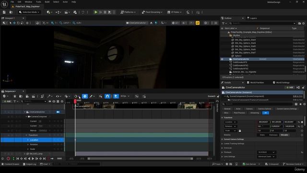Click Sequencer find in content browser icon
Viewport: 307px width, 173px height.
coord(21,96)
